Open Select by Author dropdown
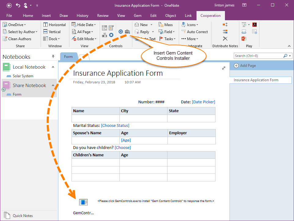 point(20,32)
